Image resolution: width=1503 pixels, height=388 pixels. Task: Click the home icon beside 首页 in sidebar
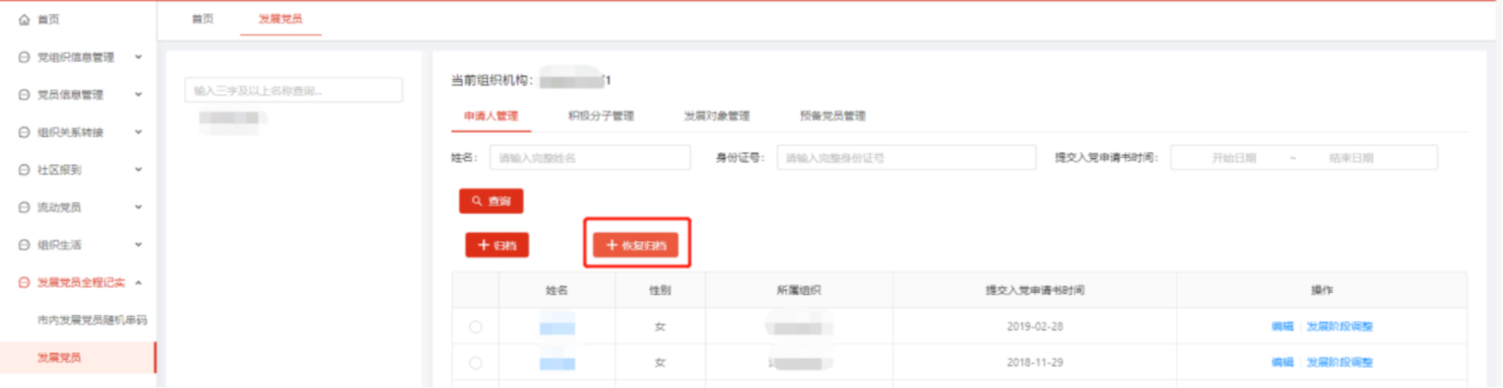24,19
